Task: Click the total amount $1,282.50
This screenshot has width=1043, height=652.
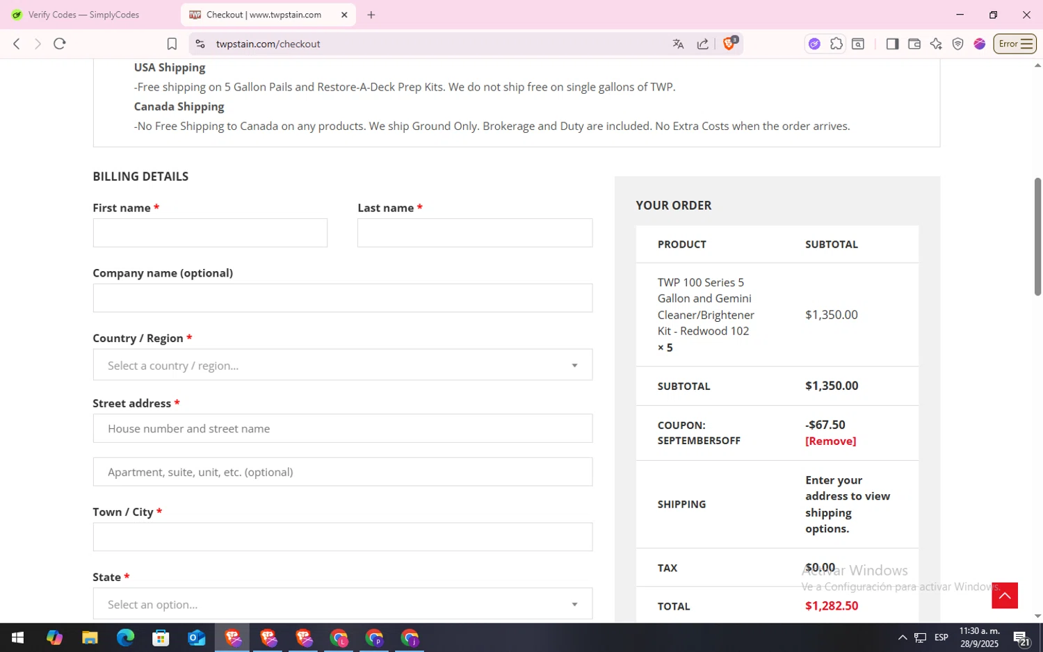Action: tap(832, 605)
